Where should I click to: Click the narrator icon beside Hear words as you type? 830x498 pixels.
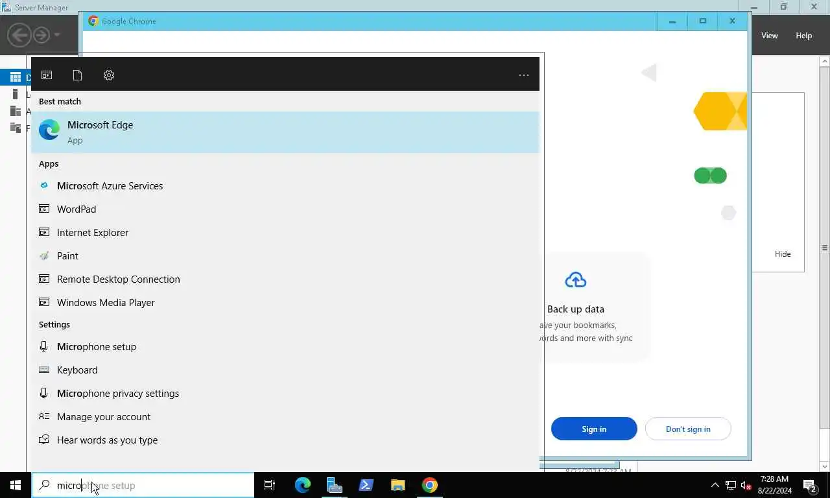tap(44, 440)
